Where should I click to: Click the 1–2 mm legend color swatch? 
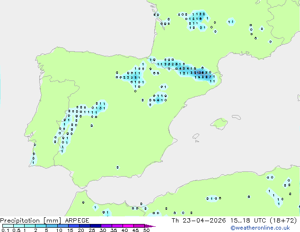[30, 226]
